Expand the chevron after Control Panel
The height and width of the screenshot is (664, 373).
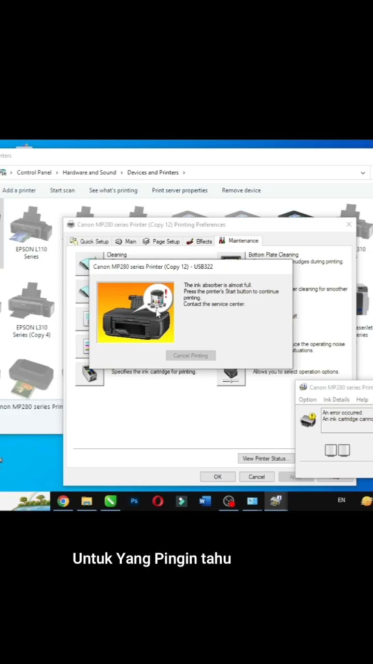tap(58, 172)
